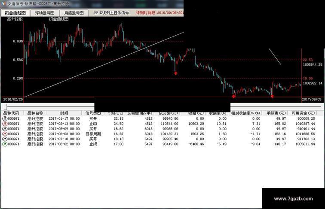Image resolution: width=325 pixels, height=209 pixels.
Task: Select the 止赢 signal type cell
Action: click(x=93, y=124)
